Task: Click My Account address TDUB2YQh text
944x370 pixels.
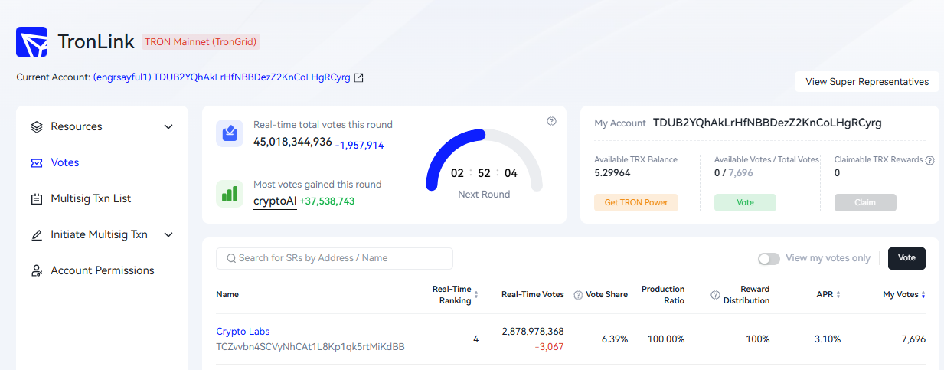Action: (767, 123)
